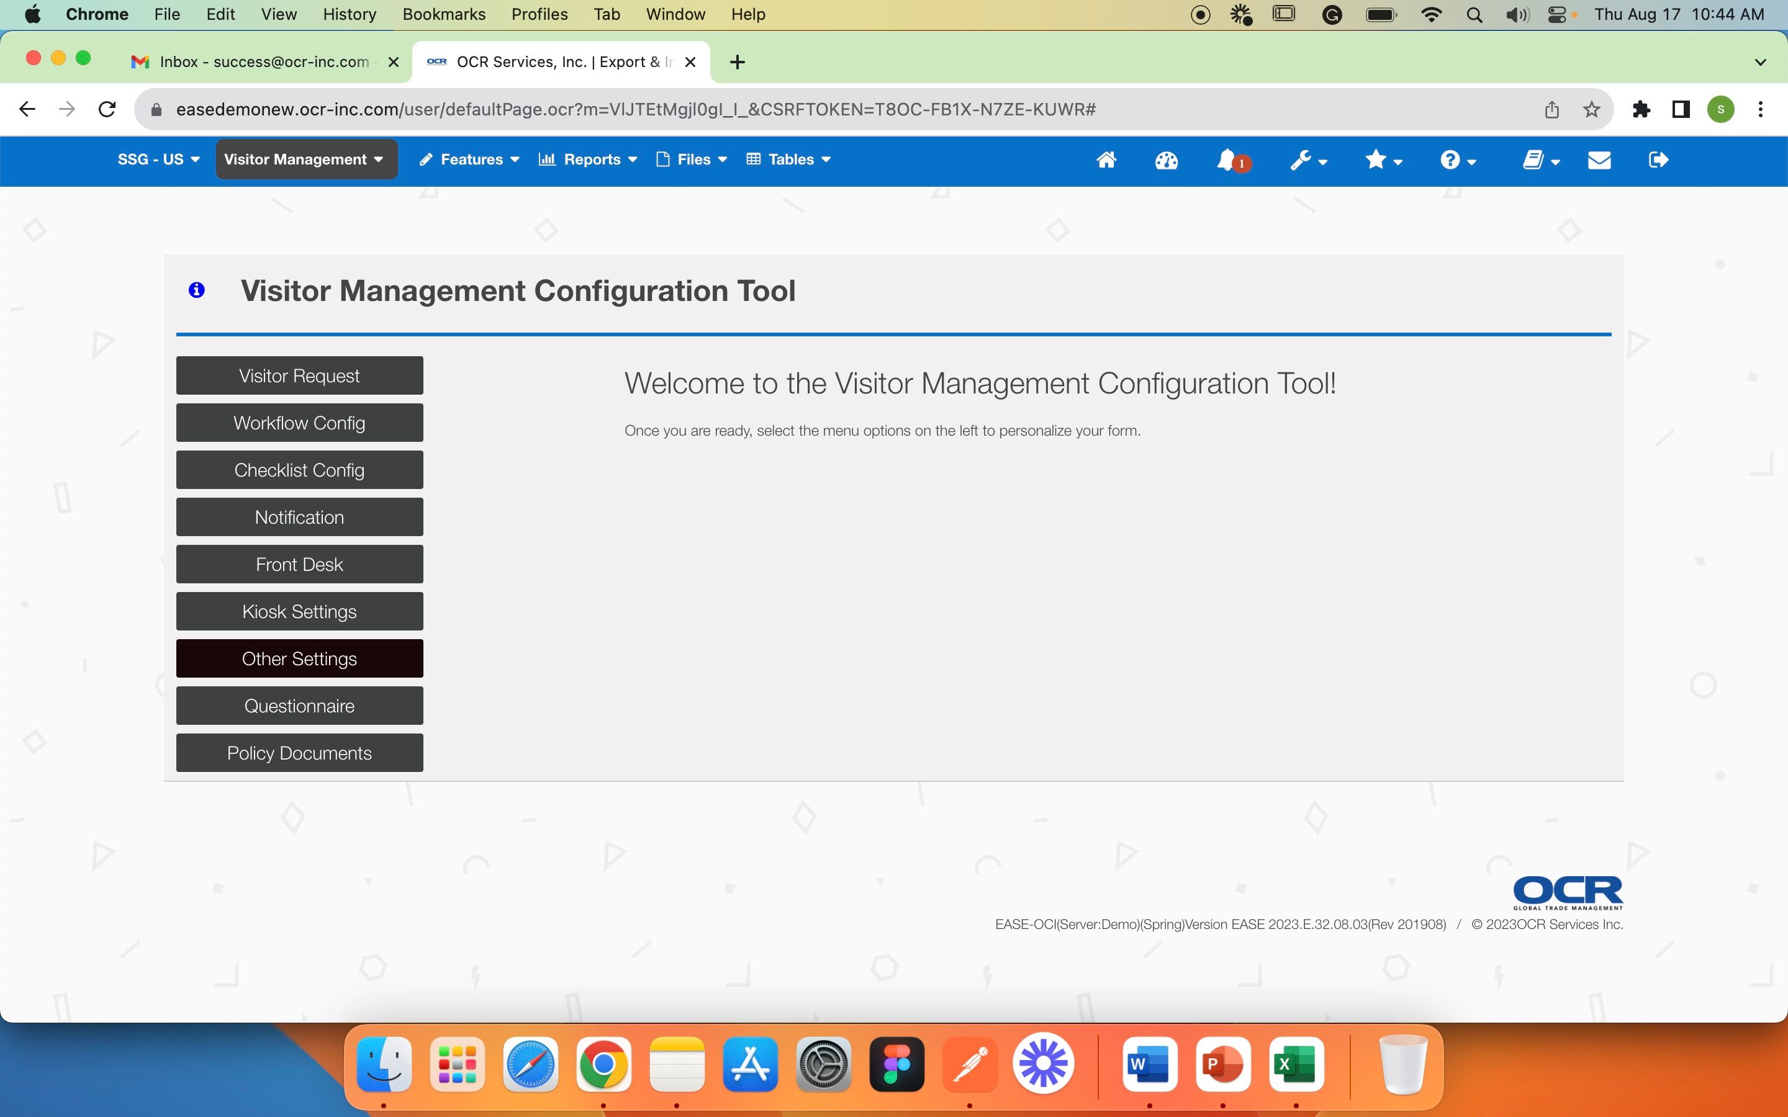1788x1117 pixels.
Task: Open notifications bell with red badge
Action: pyautogui.click(x=1232, y=160)
